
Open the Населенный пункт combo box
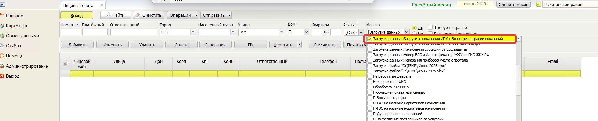click(233, 32)
